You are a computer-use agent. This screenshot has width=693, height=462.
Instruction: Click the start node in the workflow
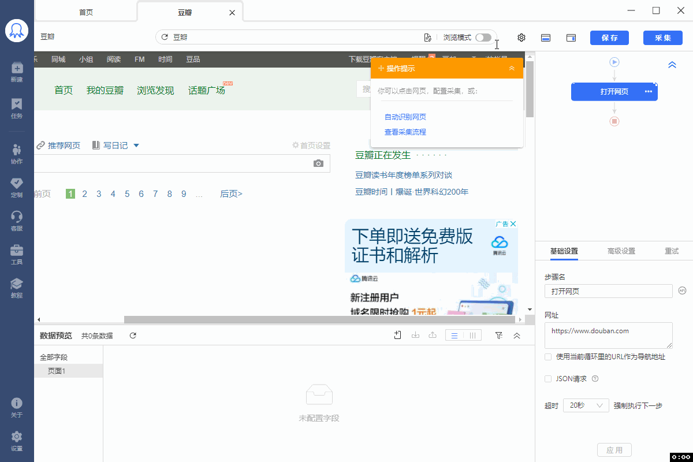coord(614,61)
